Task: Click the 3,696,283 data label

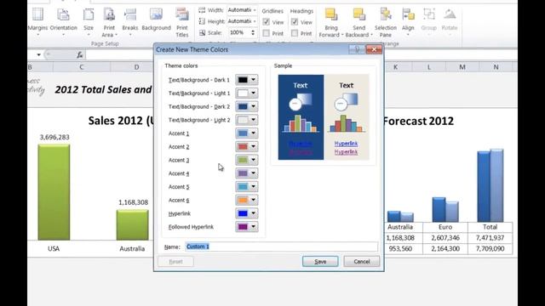Action: [54, 137]
